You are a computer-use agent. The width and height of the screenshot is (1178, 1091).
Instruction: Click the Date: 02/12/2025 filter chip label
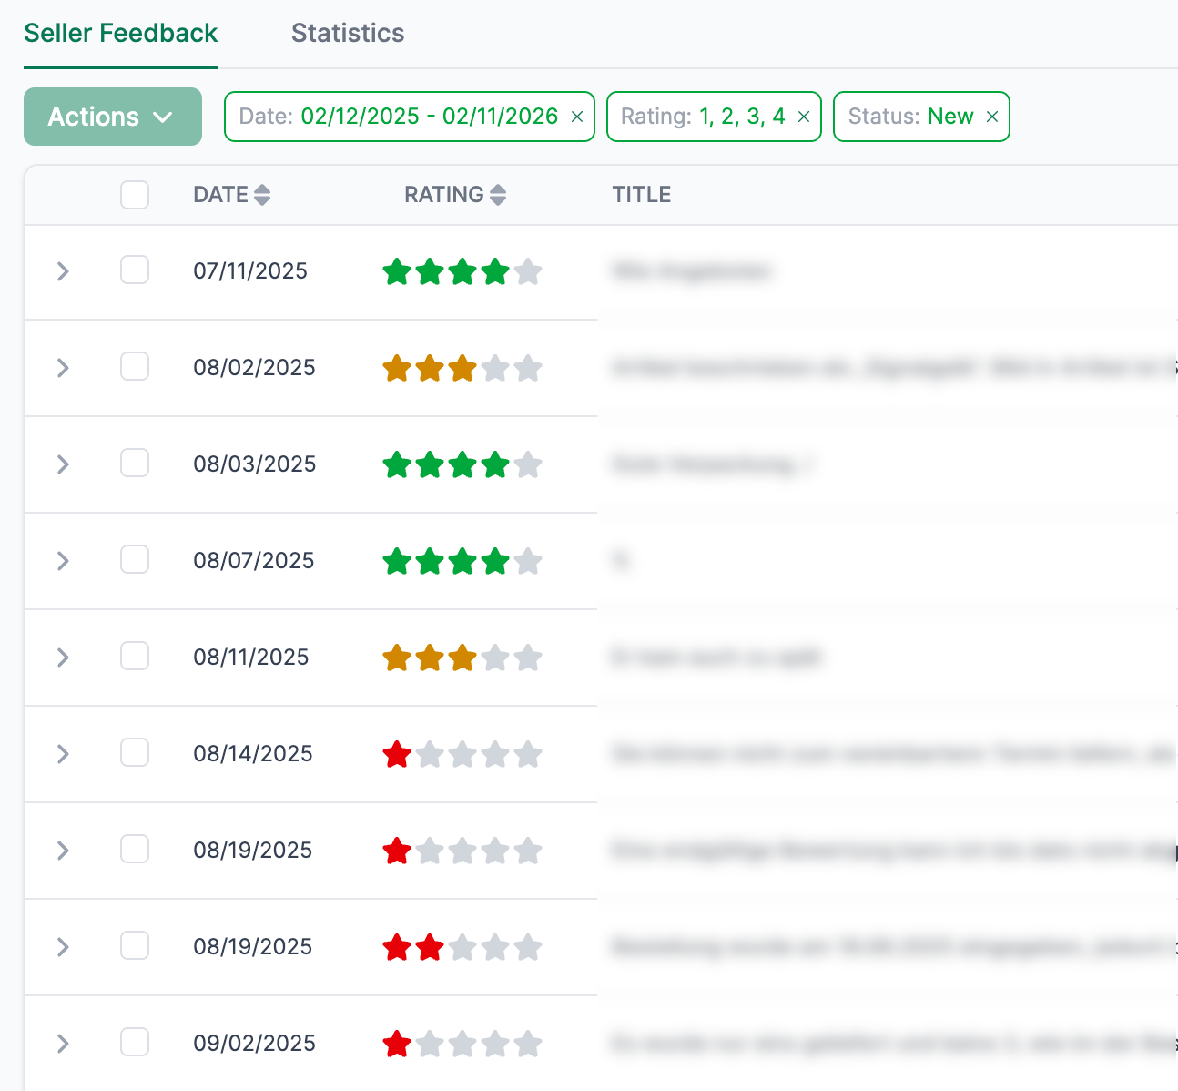click(382, 117)
